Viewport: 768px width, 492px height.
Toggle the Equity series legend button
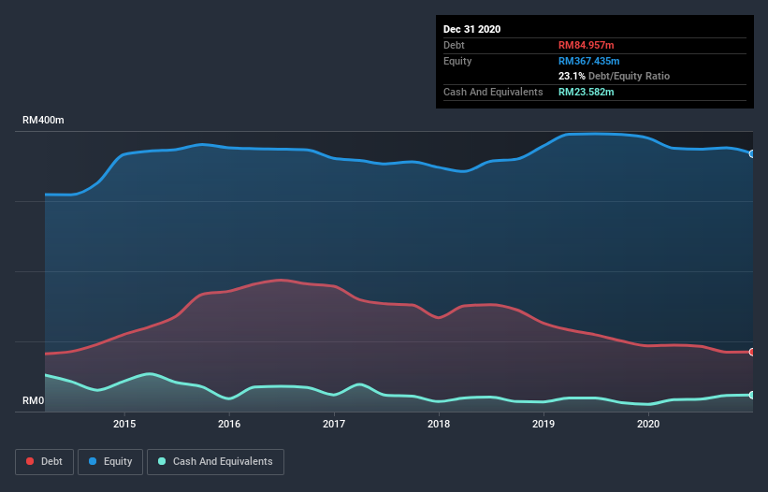coord(110,462)
